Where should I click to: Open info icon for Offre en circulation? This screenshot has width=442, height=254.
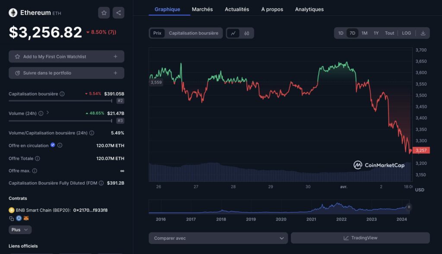[60, 146]
